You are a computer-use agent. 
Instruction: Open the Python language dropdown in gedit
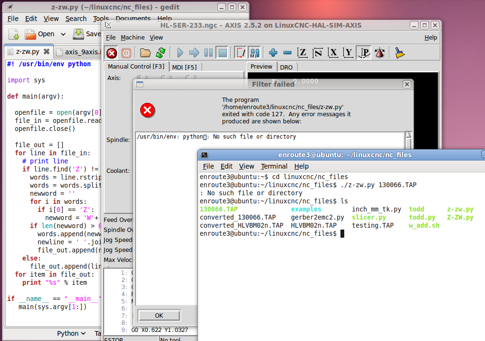tap(71, 333)
